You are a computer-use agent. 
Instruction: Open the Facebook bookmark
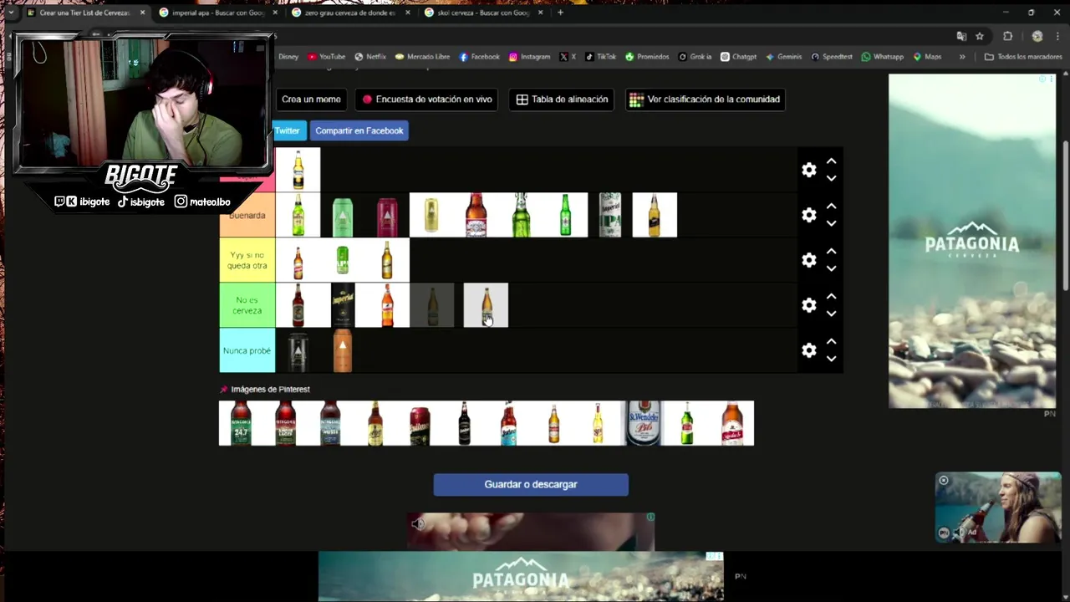coord(479,57)
